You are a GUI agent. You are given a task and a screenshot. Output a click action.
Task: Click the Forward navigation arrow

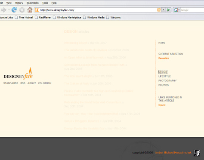pos(3,10)
